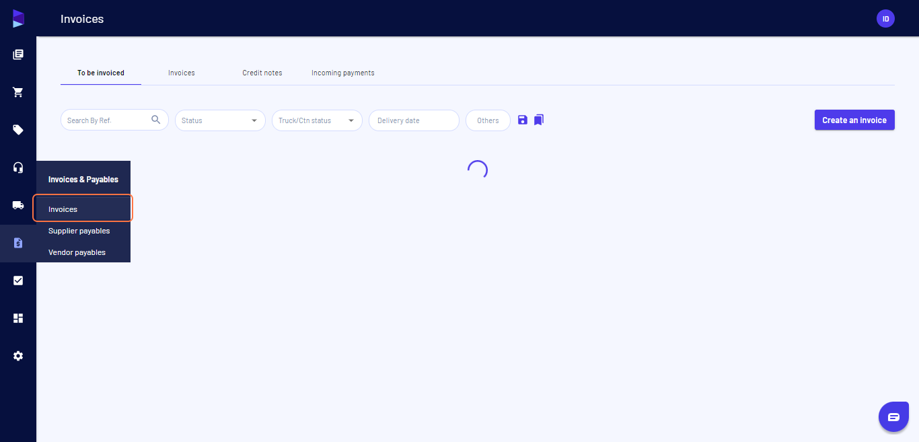919x442 pixels.
Task: Switch to the Invoices tab
Action: click(182, 73)
